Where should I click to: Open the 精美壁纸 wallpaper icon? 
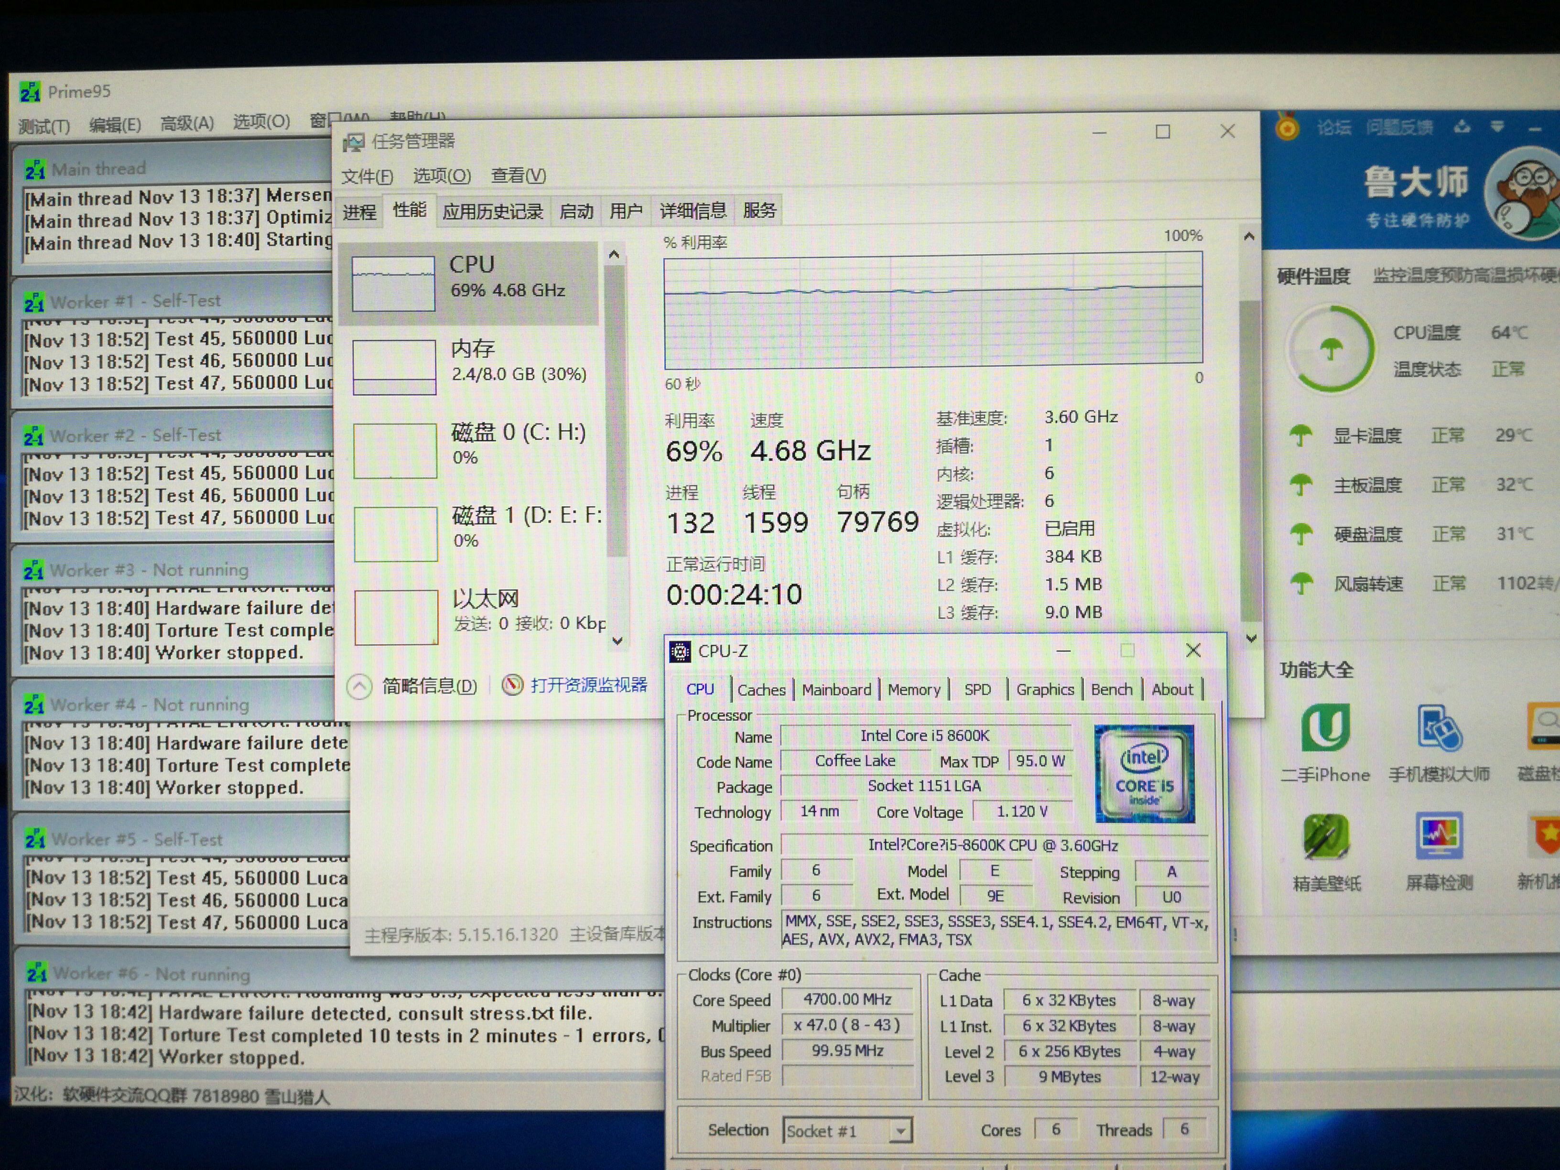[1326, 837]
